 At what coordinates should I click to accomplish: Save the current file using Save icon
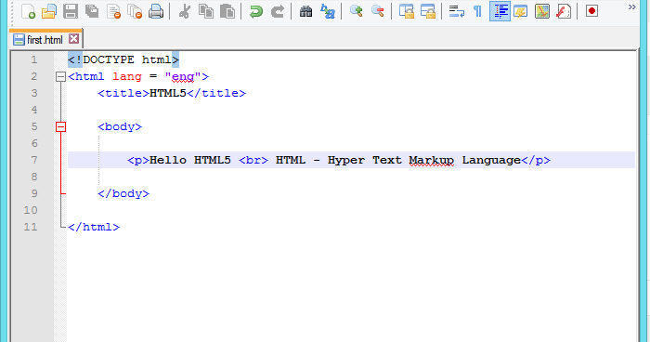tap(71, 11)
